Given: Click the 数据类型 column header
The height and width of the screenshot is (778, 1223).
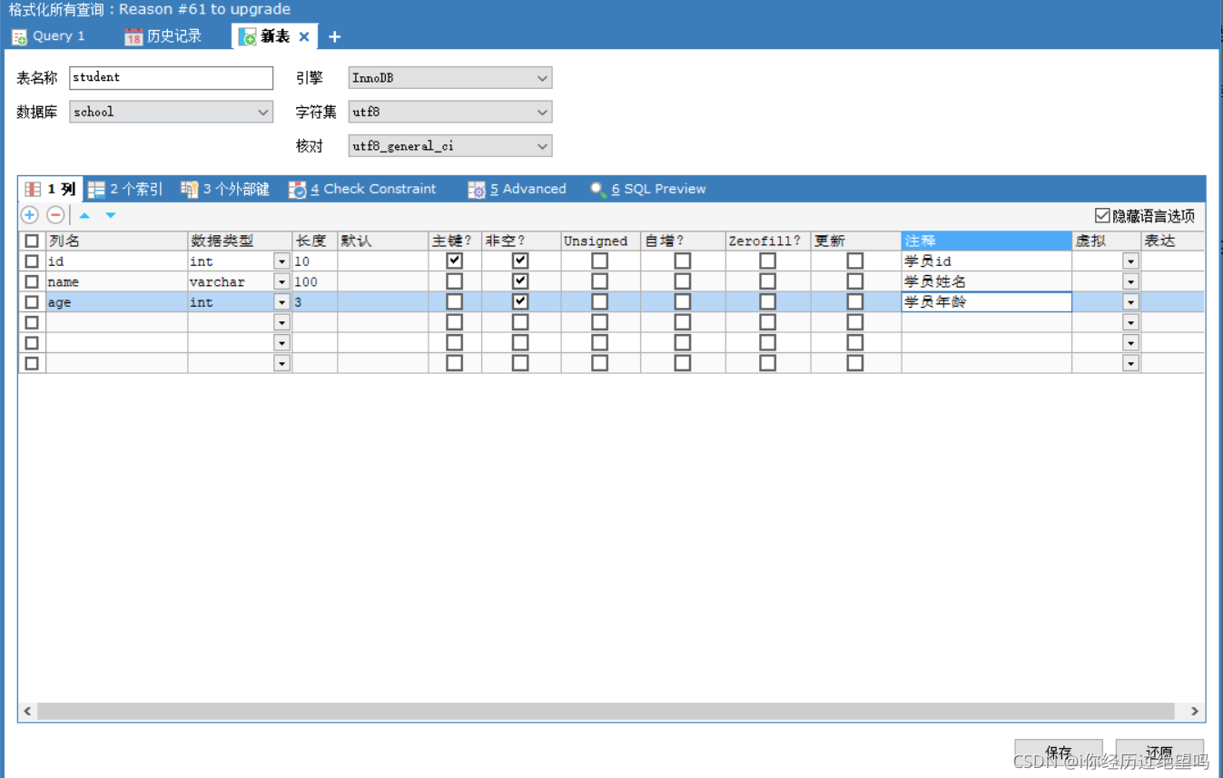Looking at the screenshot, I should tap(240, 241).
